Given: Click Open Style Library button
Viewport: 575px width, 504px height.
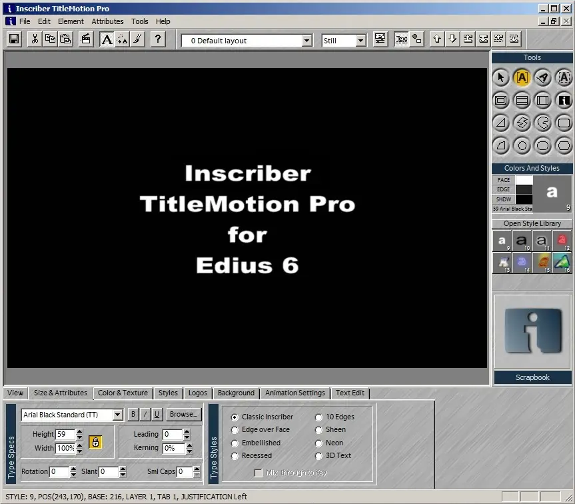Looking at the screenshot, I should pyautogui.click(x=532, y=223).
